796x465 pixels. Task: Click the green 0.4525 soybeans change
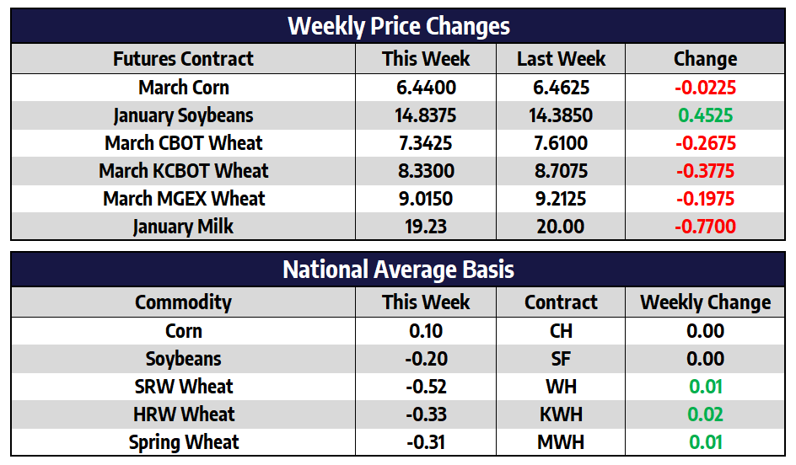705,115
